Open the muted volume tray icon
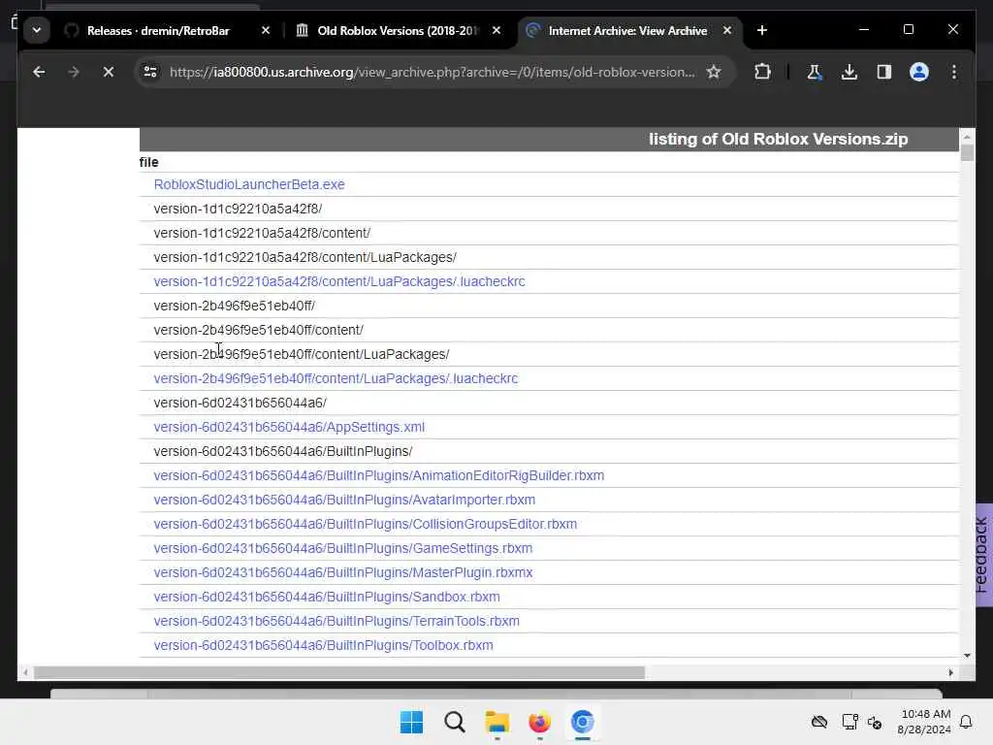This screenshot has height=745, width=993. pyautogui.click(x=876, y=722)
